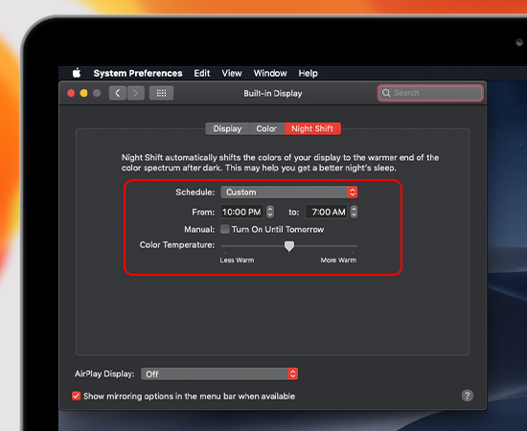Switch to the Display tab
This screenshot has height=431, width=527.
227,128
